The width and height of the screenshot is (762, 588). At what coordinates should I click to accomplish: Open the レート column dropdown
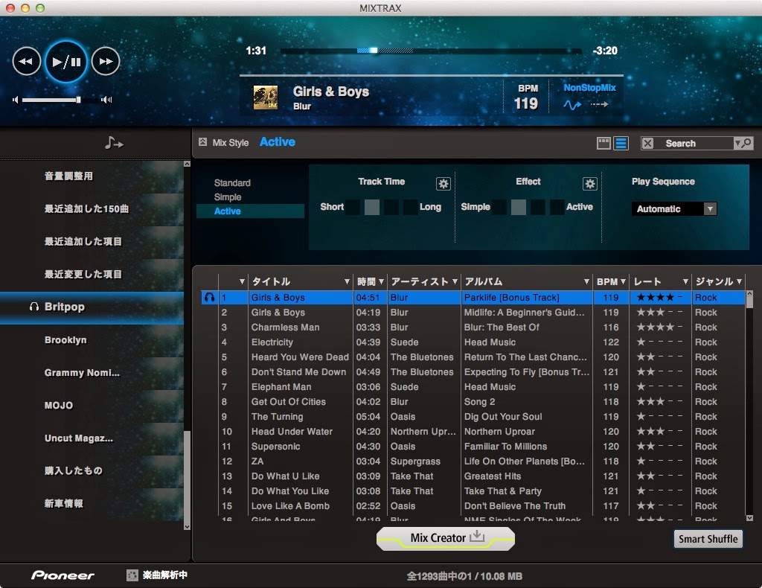685,282
